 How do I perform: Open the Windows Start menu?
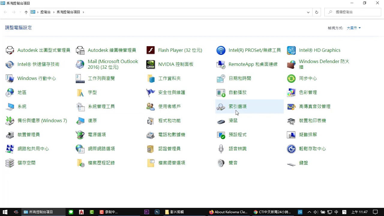[x=5, y=212]
